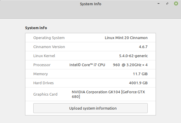Maximize the System Info window
Screen dimensions: 181x123
click(167, 4)
